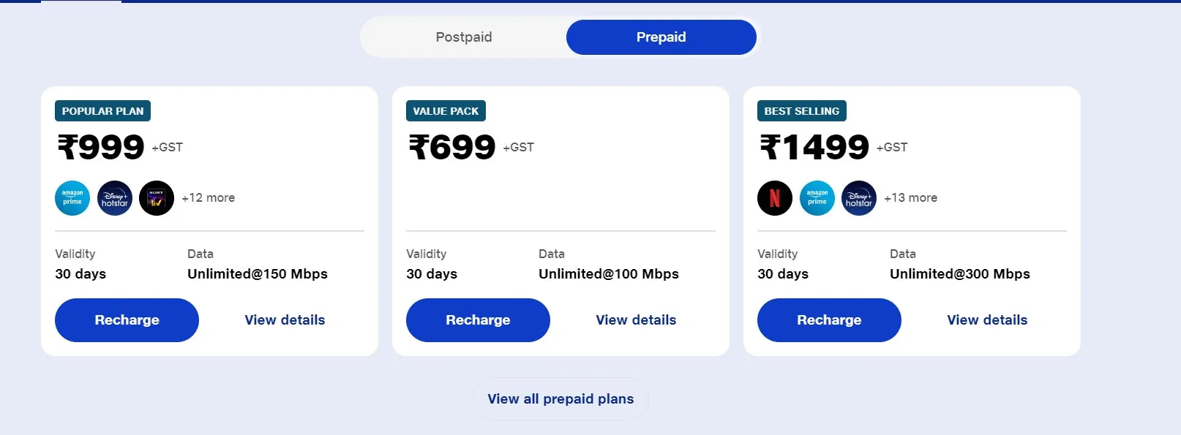This screenshot has width=1181, height=435.
Task: Recharge the ₹1499 best selling plan
Action: point(829,320)
